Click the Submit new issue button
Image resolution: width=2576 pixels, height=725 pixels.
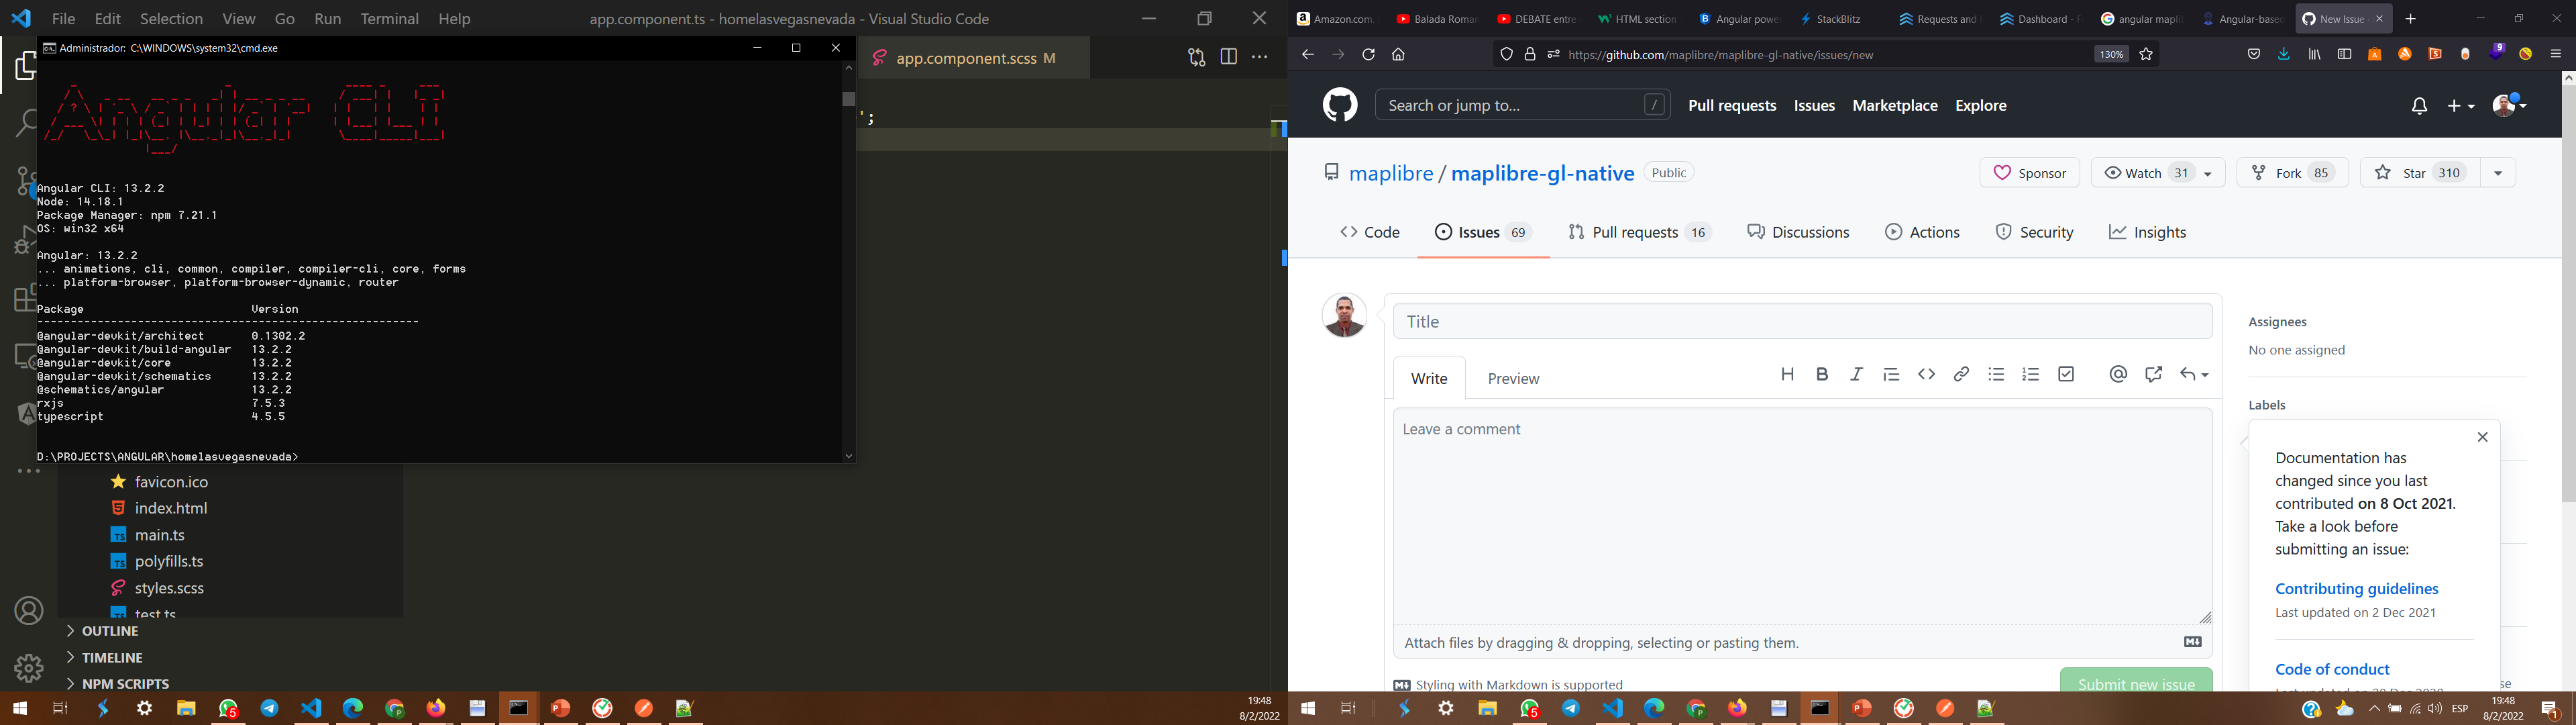click(x=2136, y=684)
